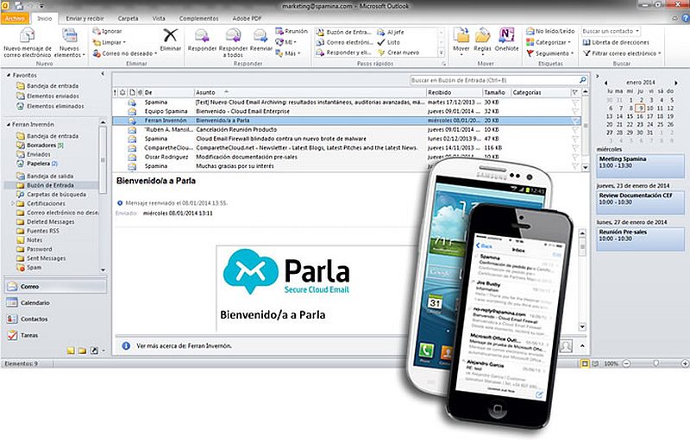
Task: Select day 9 in enero 2014 calendar
Action: click(x=641, y=108)
